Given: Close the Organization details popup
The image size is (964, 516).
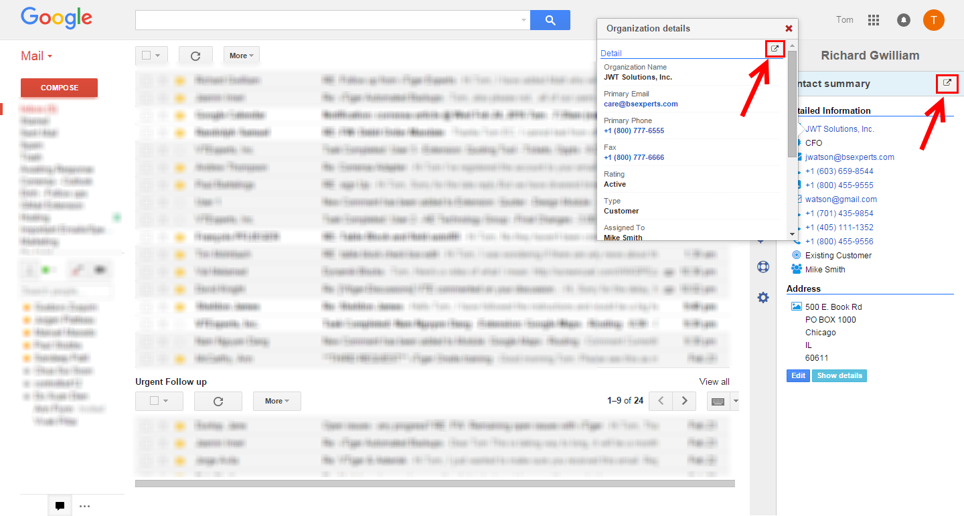Looking at the screenshot, I should click(789, 28).
